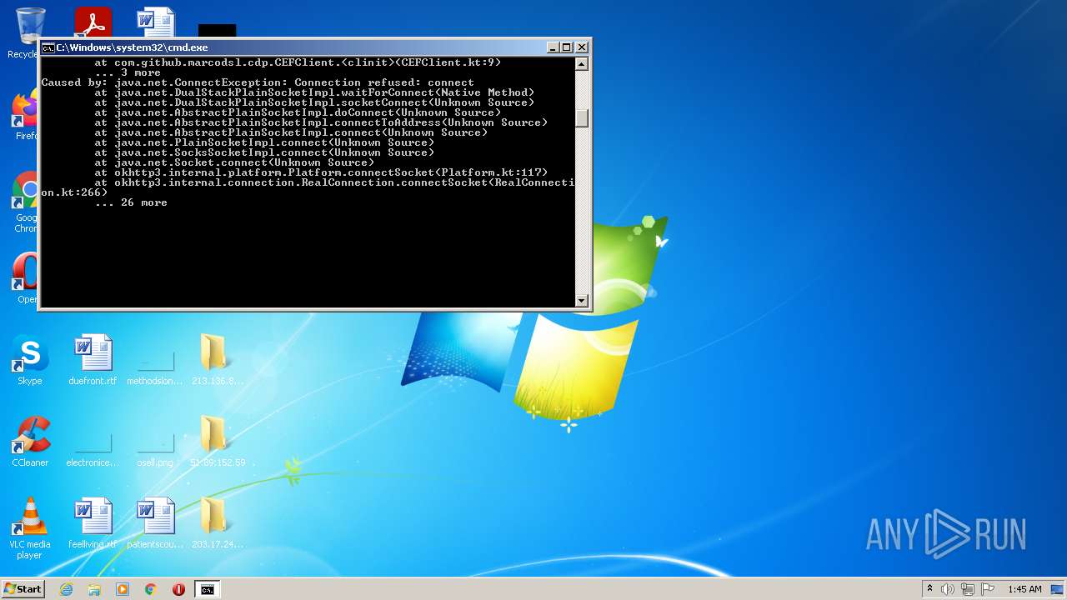Show hidden system tray icons

[x=929, y=589]
